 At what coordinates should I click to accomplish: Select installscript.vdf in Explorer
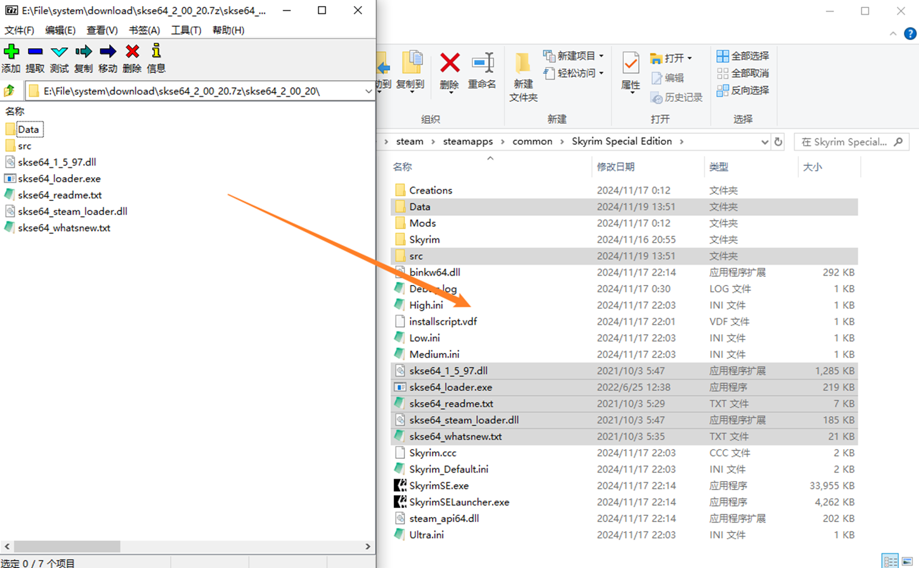[624, 322]
